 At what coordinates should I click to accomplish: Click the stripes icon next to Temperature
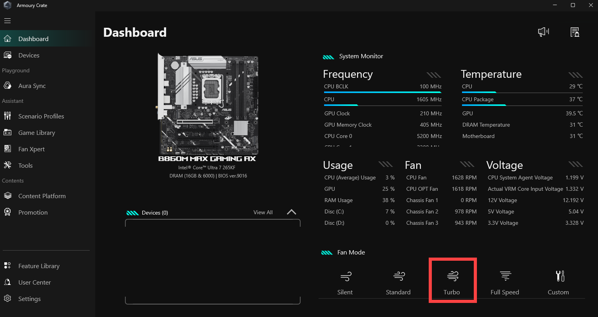576,75
